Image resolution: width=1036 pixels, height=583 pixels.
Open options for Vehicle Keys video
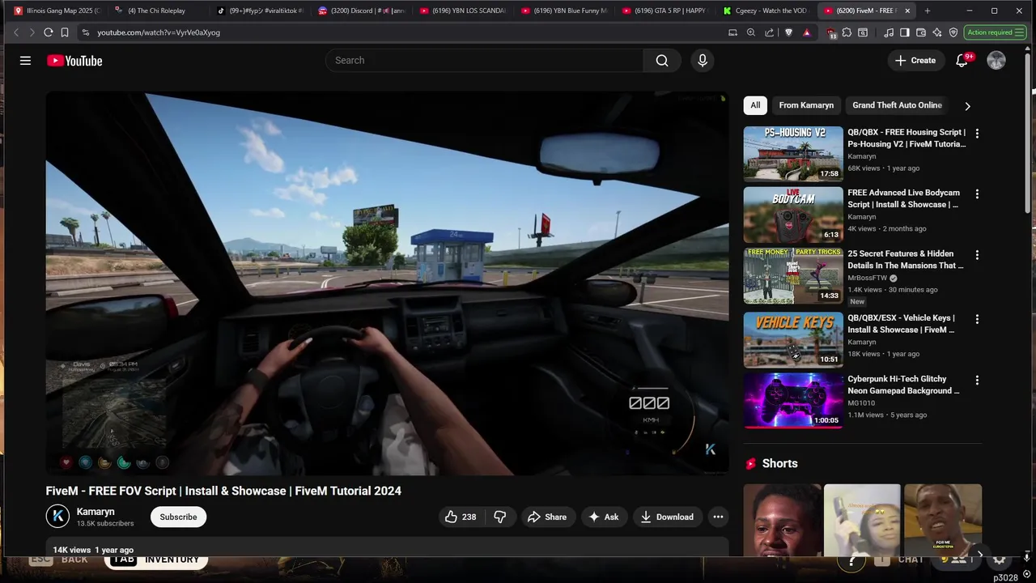977,319
